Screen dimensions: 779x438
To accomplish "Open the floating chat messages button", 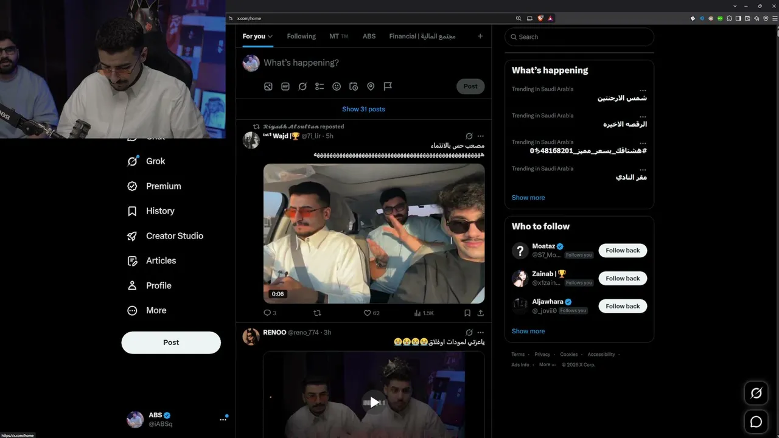I will coord(756,422).
